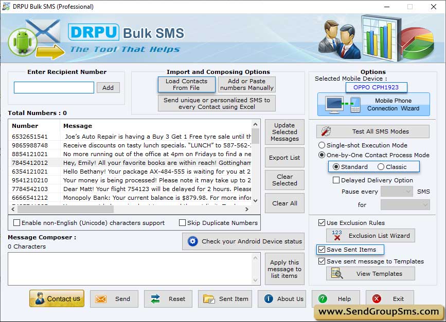Click the wrench icon on Test All SMS Modes
This screenshot has width=446, height=322.
pyautogui.click(x=326, y=131)
